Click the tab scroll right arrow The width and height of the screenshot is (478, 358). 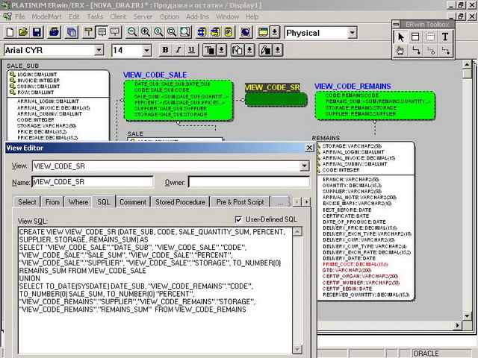tap(306, 202)
